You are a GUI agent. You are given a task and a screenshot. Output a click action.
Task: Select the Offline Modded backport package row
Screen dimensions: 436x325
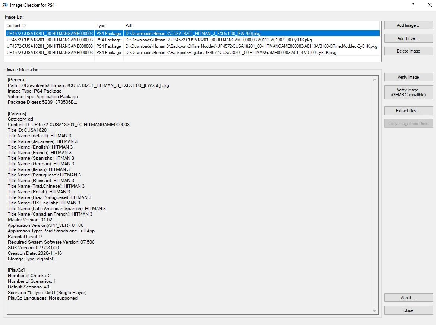click(x=251, y=46)
